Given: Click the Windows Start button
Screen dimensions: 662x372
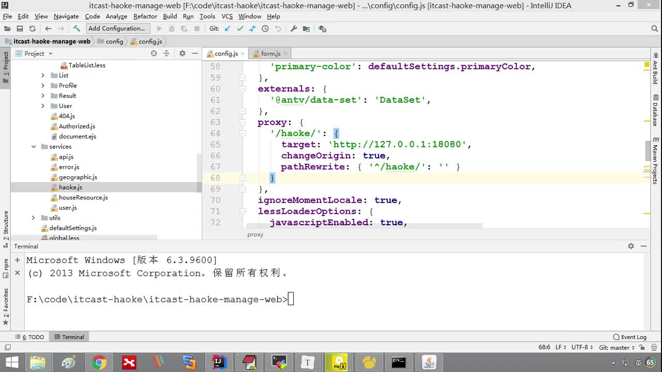Looking at the screenshot, I should [11, 363].
